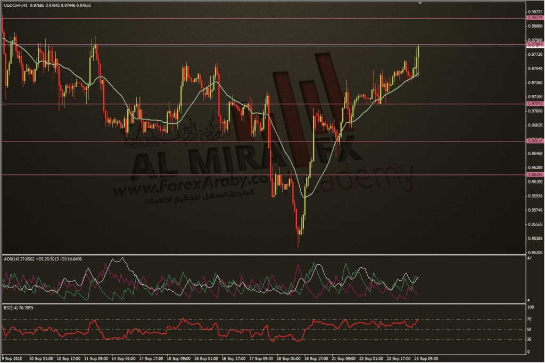Click the 18 Sep 01:00 time label
Image resolution: width=545 pixels, height=363 pixels.
(288, 359)
